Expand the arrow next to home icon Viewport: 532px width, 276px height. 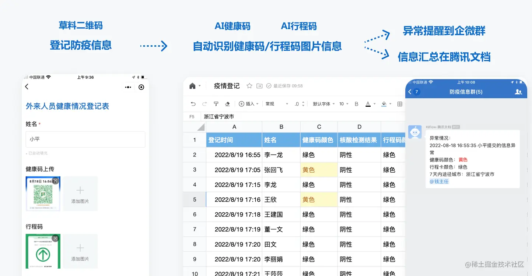200,86
